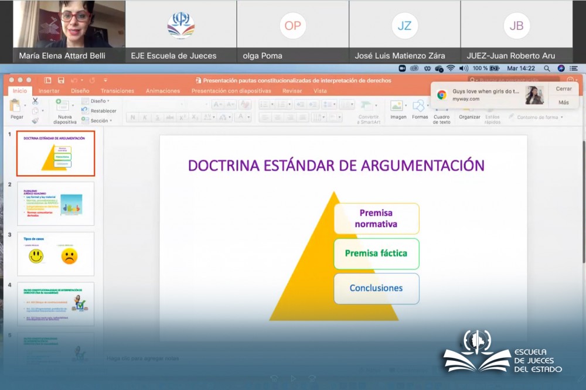
Task: Open Spotlight search in the menu bar
Action: point(547,69)
